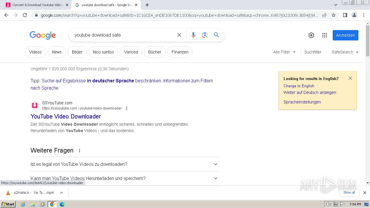370x208 pixels.
Task: Open File Explorer from taskbar
Action: [x=33, y=204]
